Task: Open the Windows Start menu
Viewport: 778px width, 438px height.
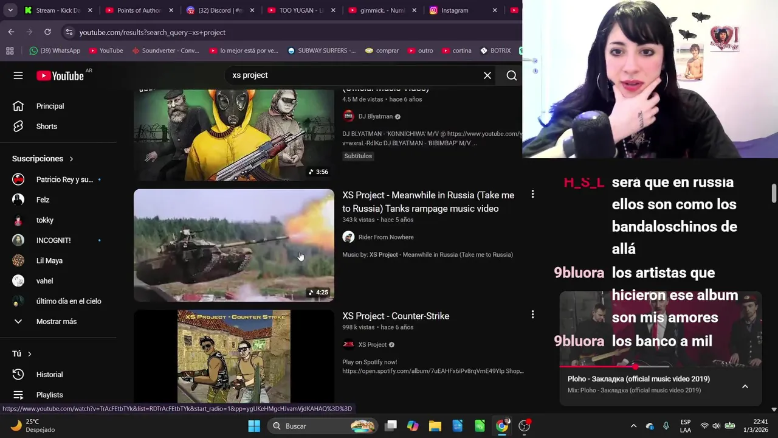Action: click(x=254, y=426)
